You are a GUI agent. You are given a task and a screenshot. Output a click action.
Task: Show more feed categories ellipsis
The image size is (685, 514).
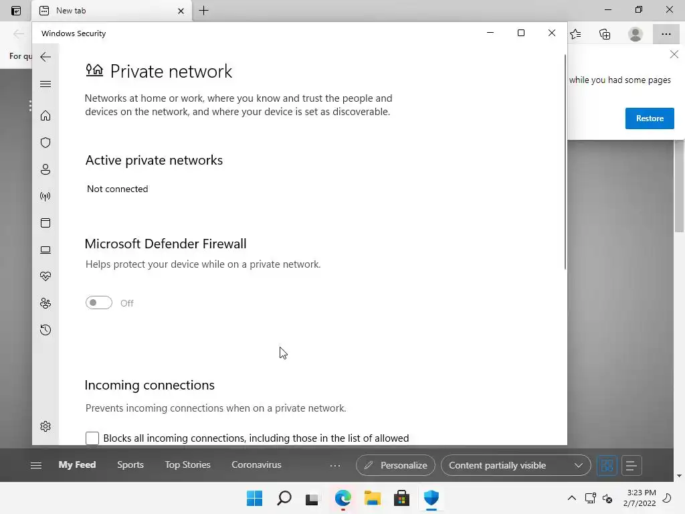pyautogui.click(x=335, y=466)
